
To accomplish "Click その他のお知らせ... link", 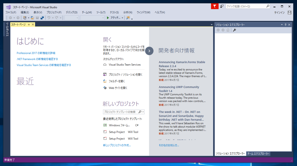I will pyautogui.click(x=169, y=145).
